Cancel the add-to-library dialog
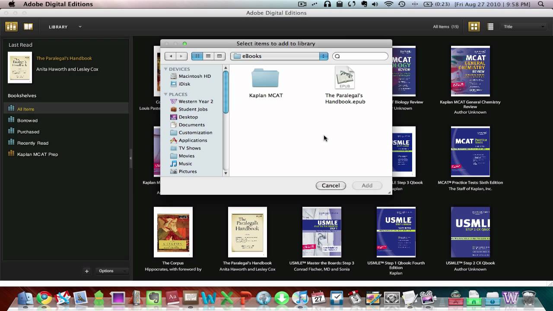This screenshot has height=311, width=553. 331,185
